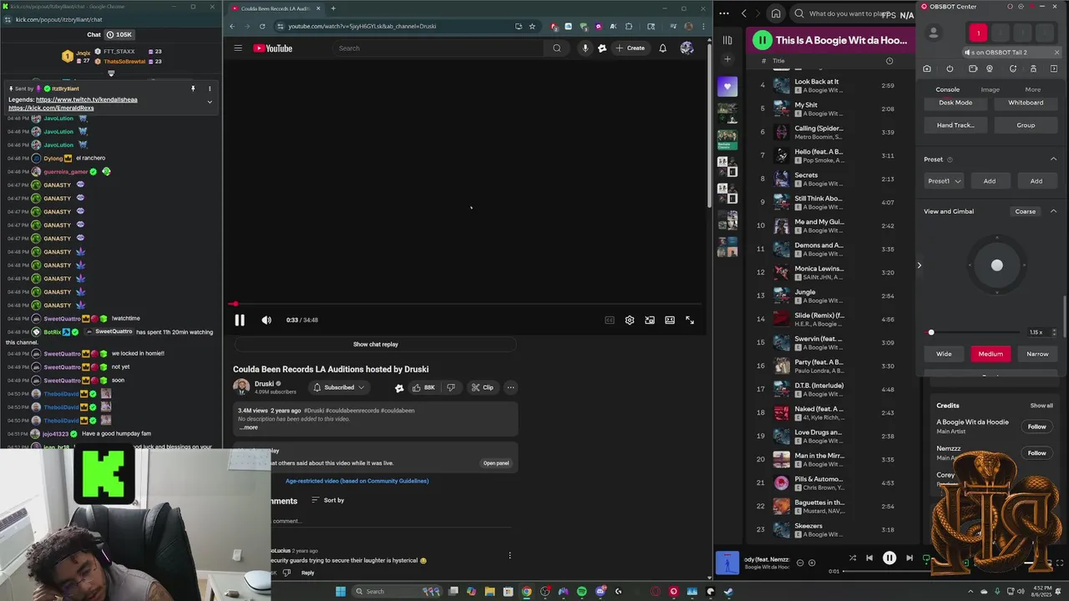
Task: Add current song to Liked Songs
Action: [x=812, y=563]
